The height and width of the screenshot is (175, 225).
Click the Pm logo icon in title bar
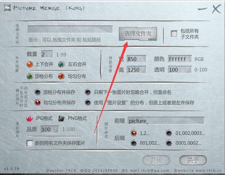(x=7, y=8)
